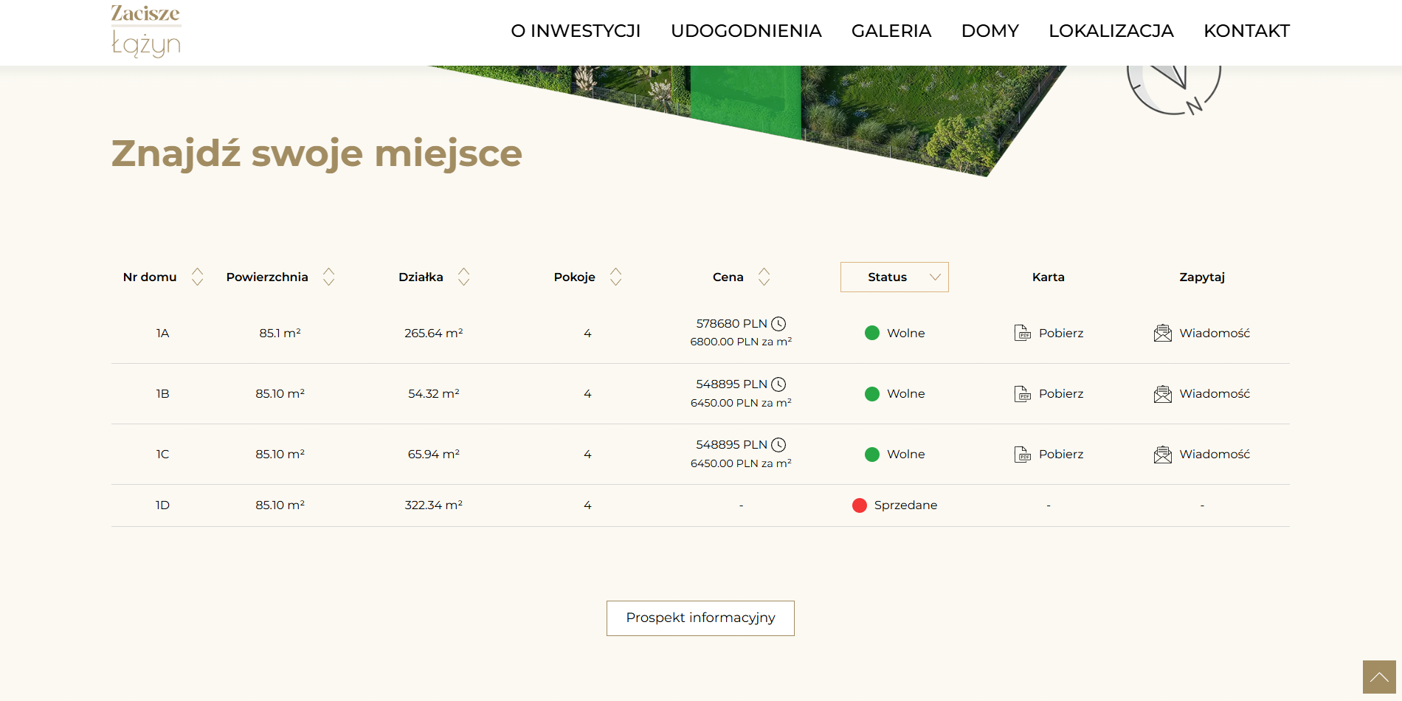Sort table by Pokoje arrows
Image resolution: width=1402 pixels, height=701 pixels.
click(x=616, y=277)
